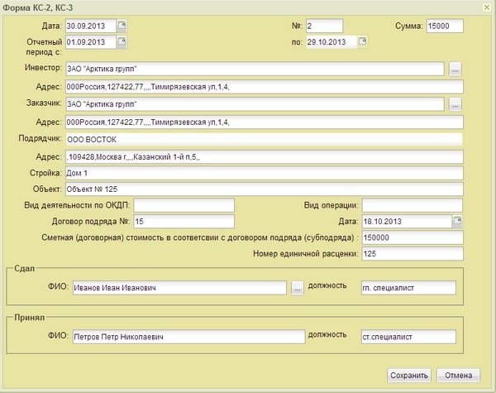
Task: Click the Вид деятельности по ОКДП label
Action: 77,205
